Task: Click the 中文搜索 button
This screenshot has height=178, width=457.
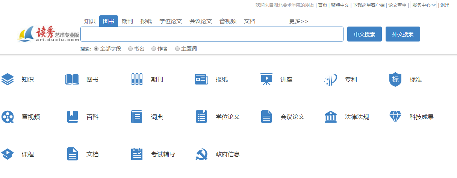Action: tap(365, 34)
